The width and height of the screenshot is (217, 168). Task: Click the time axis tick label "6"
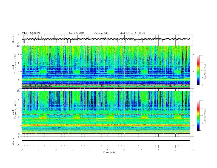[124, 150]
